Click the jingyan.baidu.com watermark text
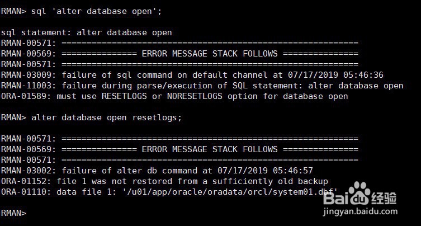The width and height of the screenshot is (421, 226). point(360,211)
